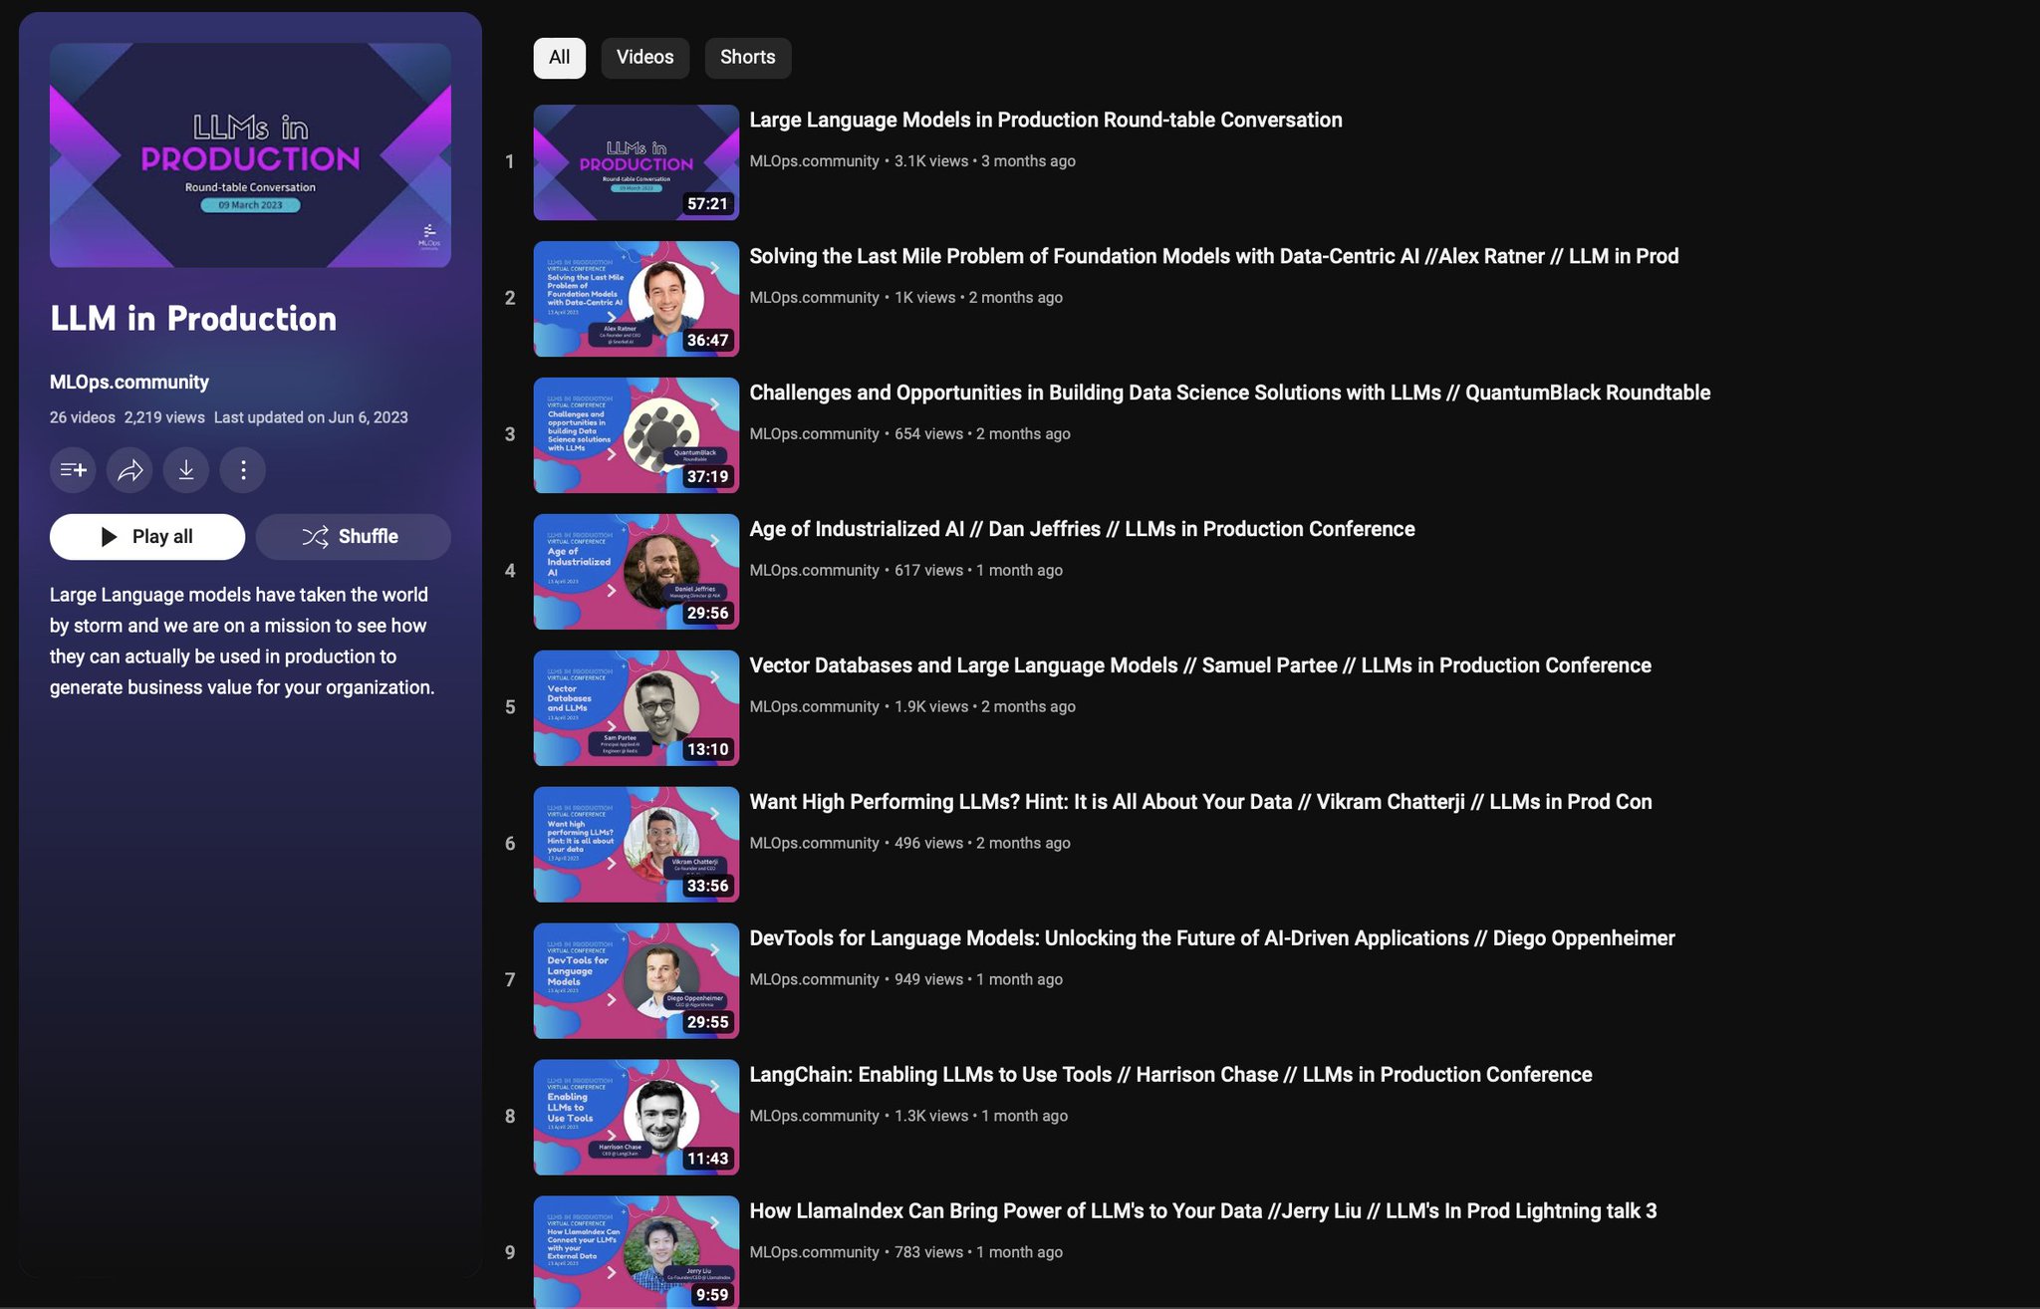This screenshot has width=2040, height=1309.
Task: Click MLOps.community channel under QuantumBlack Roundtable video
Action: click(x=814, y=434)
